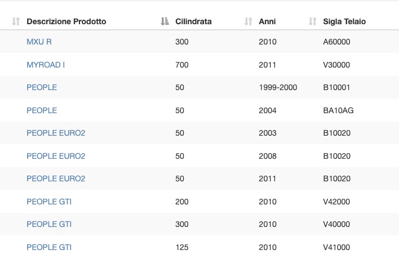
Task: Click sort icon left of Sigla Telaio
Action: tap(312, 21)
